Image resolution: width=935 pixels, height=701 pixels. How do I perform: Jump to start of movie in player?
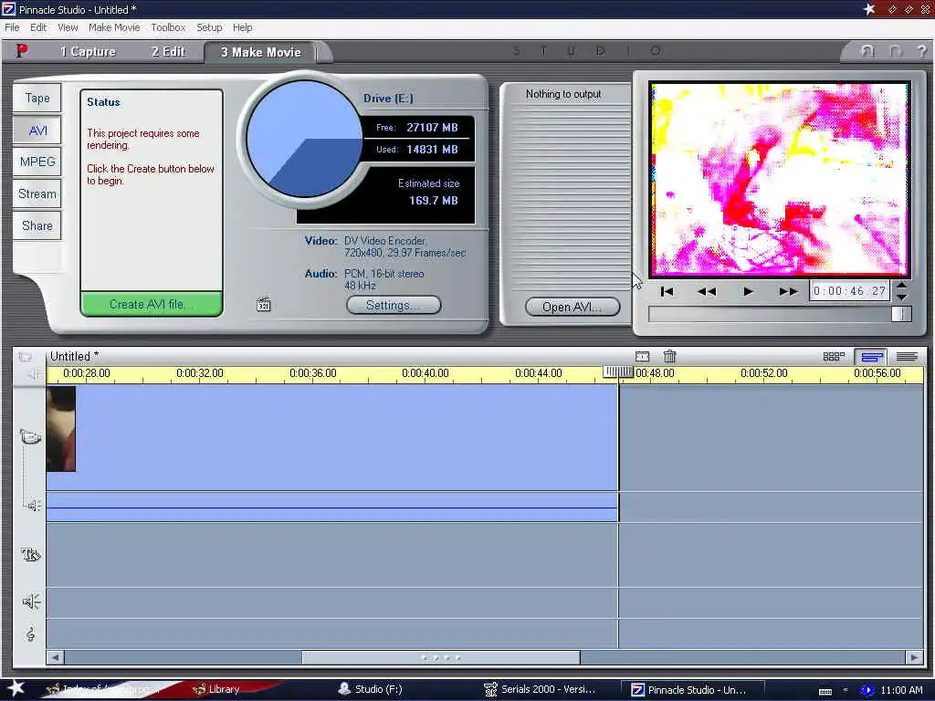click(x=667, y=291)
